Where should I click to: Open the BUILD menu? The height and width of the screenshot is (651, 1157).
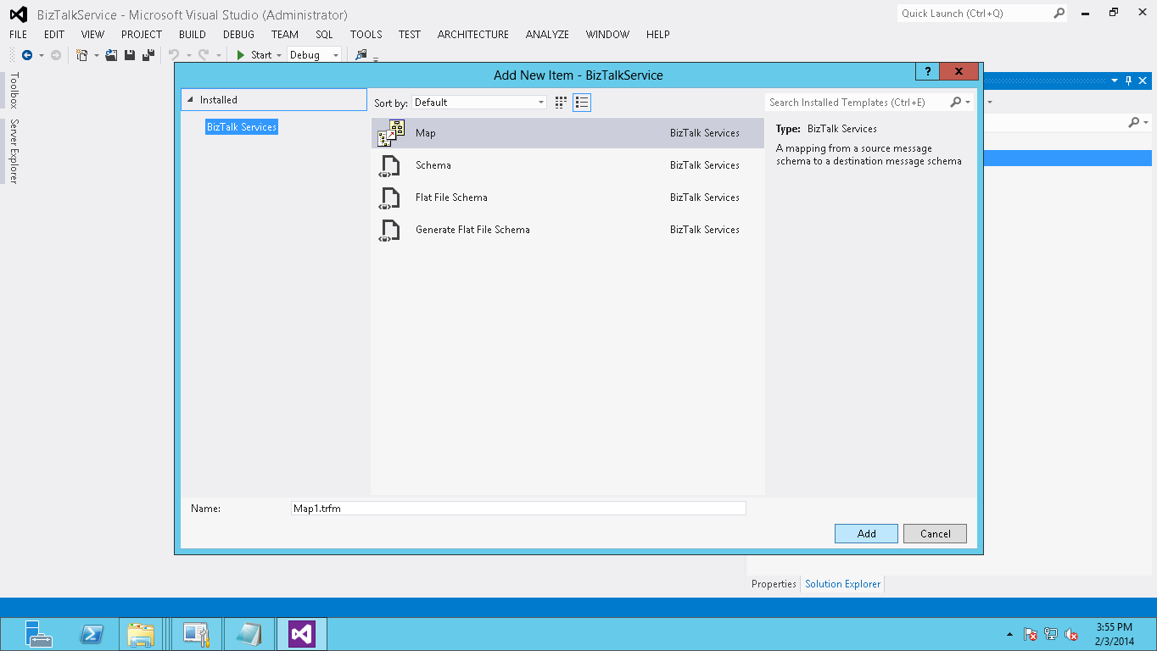point(193,35)
